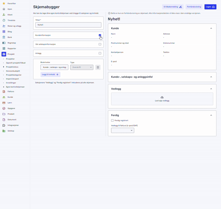Collapse the Kunde preview section

(211, 28)
